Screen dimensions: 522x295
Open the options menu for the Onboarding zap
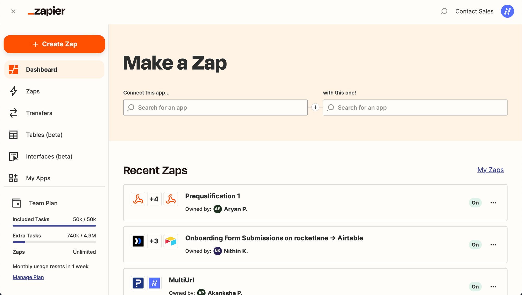pos(494,244)
